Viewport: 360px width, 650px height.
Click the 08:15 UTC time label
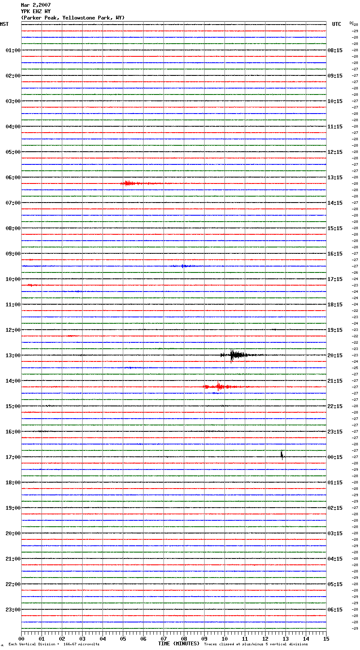(x=335, y=50)
